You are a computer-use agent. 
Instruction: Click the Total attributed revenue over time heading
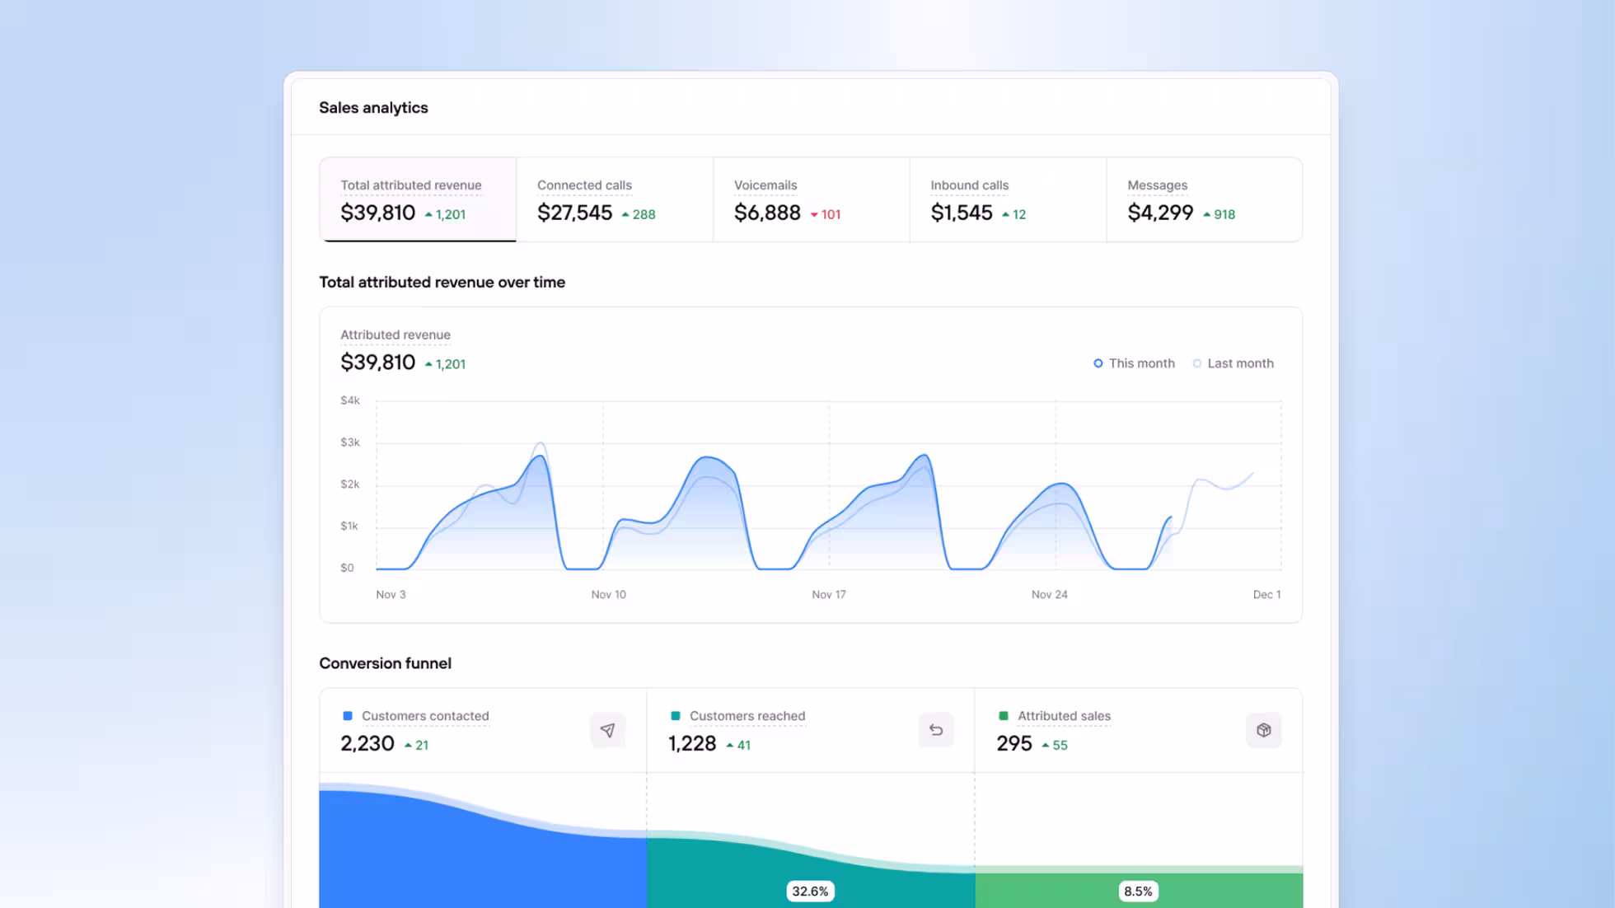(x=442, y=283)
